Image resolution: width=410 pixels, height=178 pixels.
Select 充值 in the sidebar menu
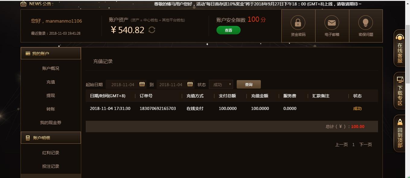51,82
